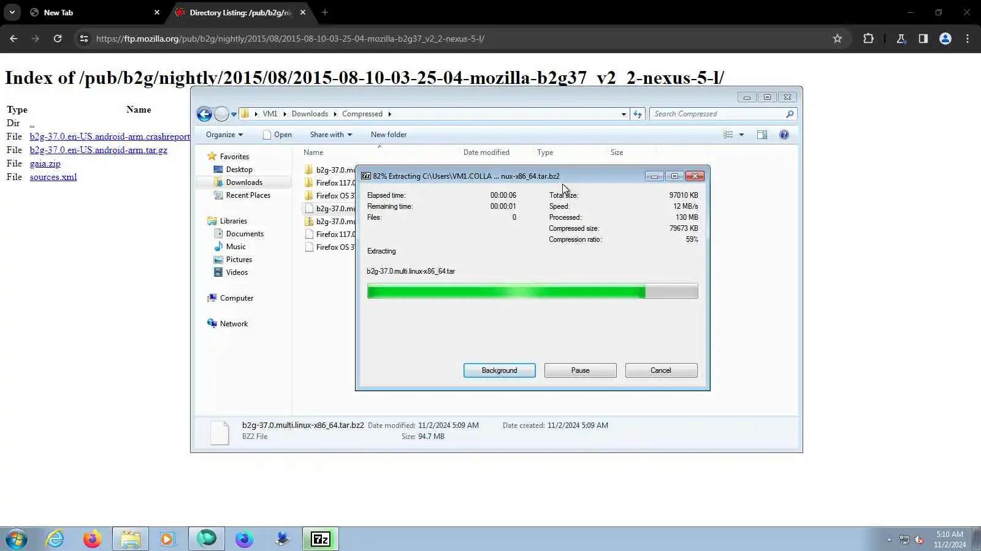Open Videos library in navigation pane
981x551 pixels.
(237, 272)
